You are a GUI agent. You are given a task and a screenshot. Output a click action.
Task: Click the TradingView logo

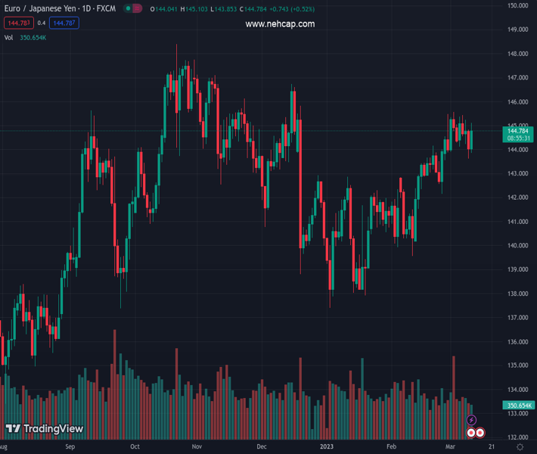tap(44, 429)
